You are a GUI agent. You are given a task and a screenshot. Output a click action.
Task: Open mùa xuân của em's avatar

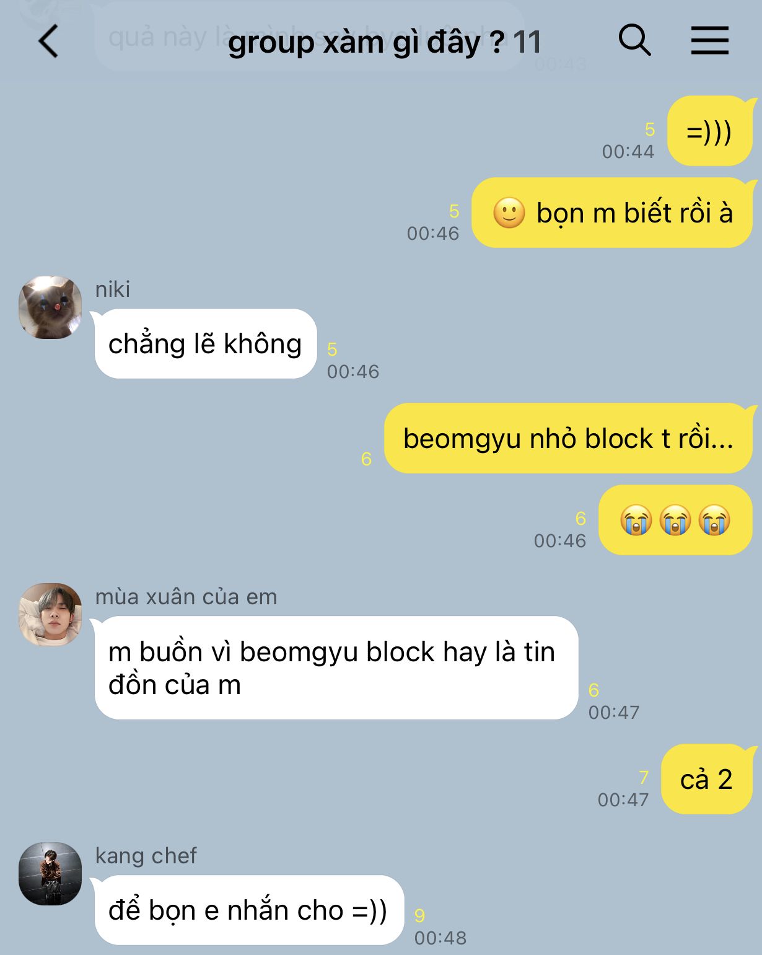(50, 615)
